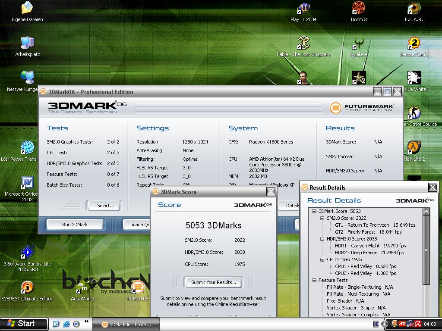Collapse the 3DMark Score: 5053 tree node
This screenshot has width=442, height=331.
click(x=314, y=211)
